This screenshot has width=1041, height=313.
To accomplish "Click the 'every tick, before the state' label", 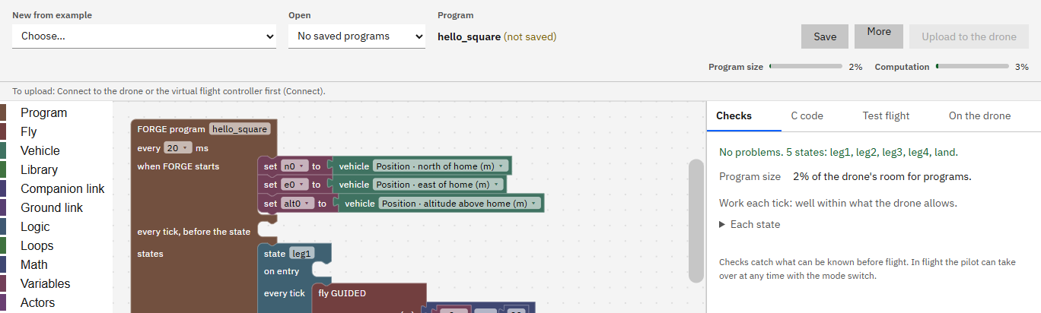I will click(x=193, y=232).
